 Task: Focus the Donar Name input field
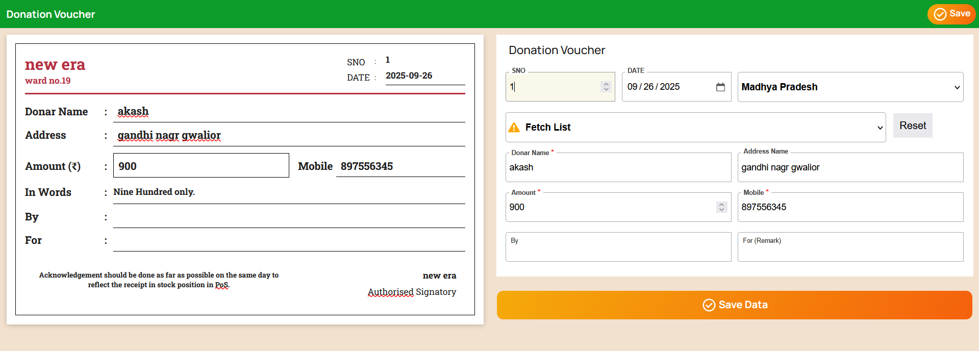point(618,168)
